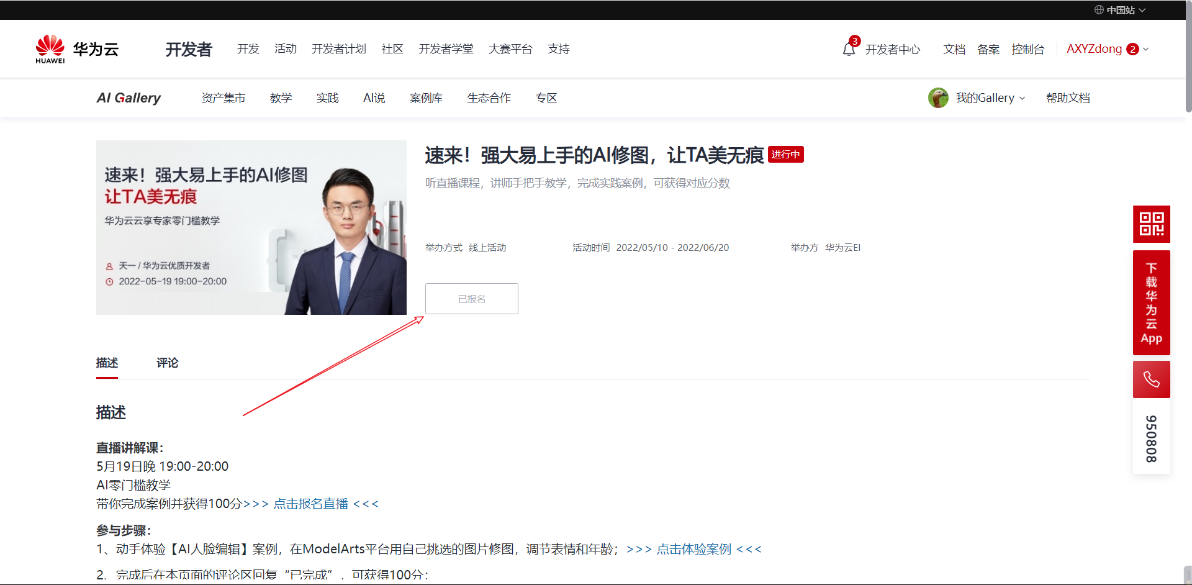Click the 已报名 button
The width and height of the screenshot is (1192, 585).
point(472,299)
